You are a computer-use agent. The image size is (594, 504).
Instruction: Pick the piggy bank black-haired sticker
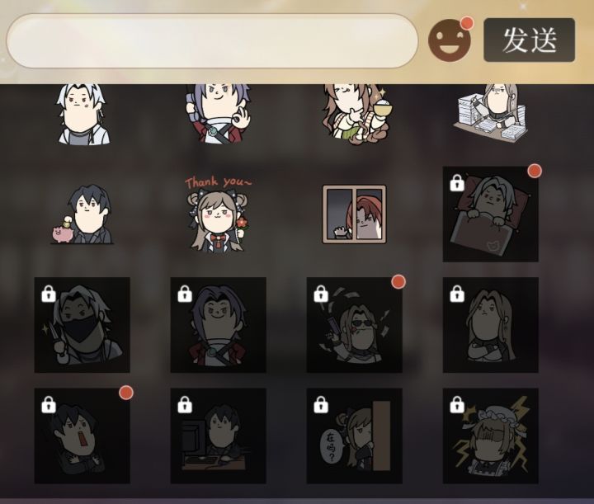pyautogui.click(x=82, y=214)
